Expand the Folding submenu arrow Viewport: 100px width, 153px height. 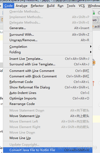click(91, 52)
